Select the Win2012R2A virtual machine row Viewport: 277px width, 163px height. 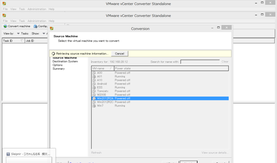[160, 98]
